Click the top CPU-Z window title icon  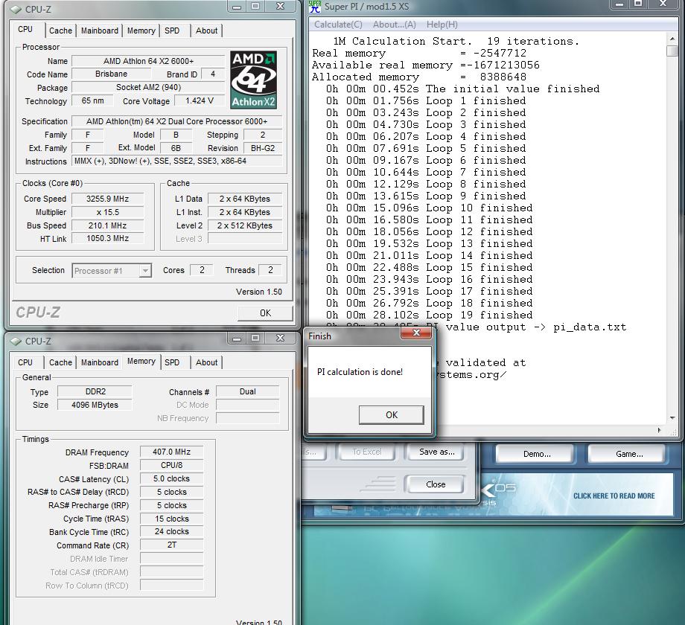(16, 9)
